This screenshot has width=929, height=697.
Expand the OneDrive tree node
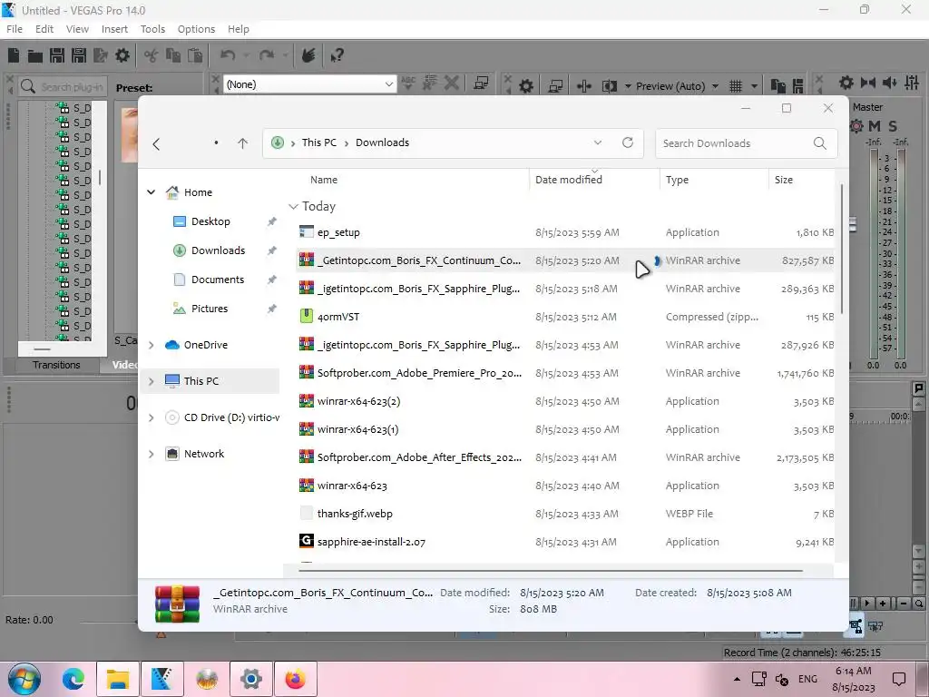click(x=152, y=345)
